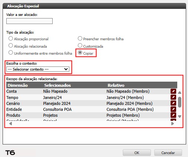Click Projetos (Membro) relative cell

coord(123,115)
